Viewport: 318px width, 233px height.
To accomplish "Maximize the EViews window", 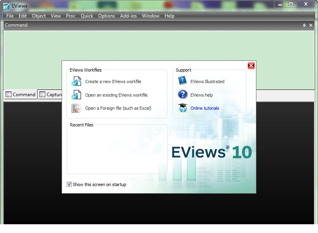I will [291, 4].
